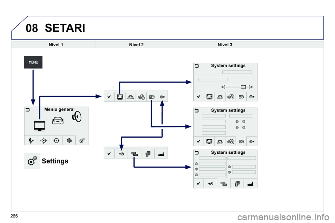Click the Meniu general panel title
335x223 pixels.
click(x=59, y=109)
